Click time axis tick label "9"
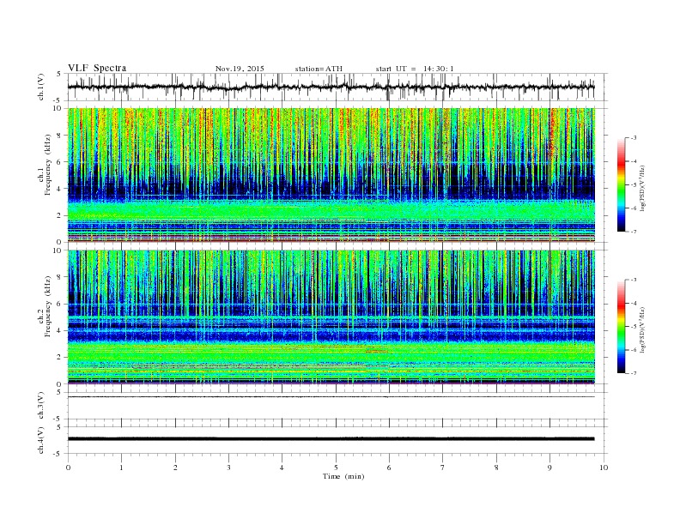The width and height of the screenshot is (680, 525). (549, 468)
